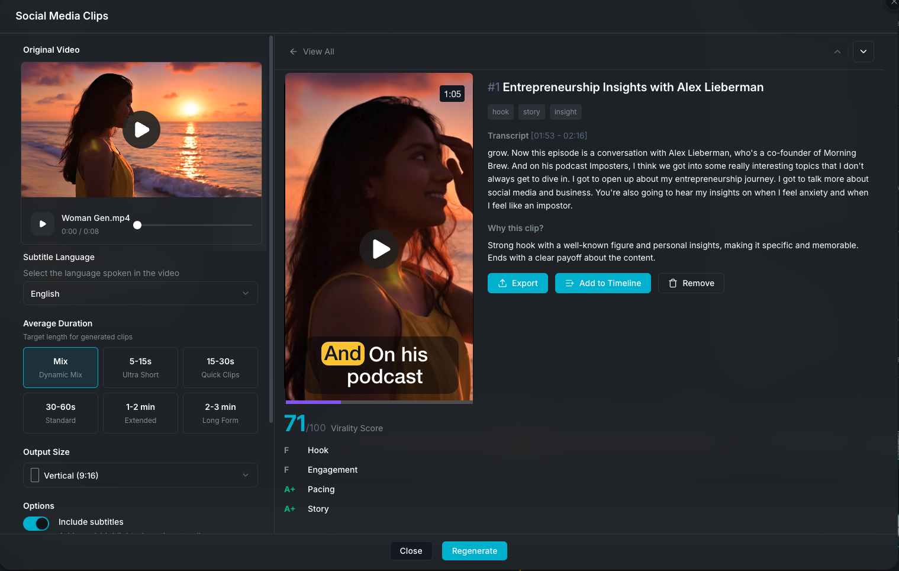Add the clip to timeline

click(x=602, y=283)
